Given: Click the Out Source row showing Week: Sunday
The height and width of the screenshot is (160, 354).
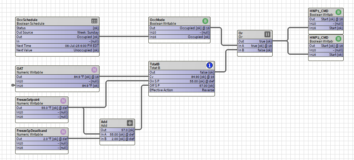Looking at the screenshot, I should tap(57, 33).
